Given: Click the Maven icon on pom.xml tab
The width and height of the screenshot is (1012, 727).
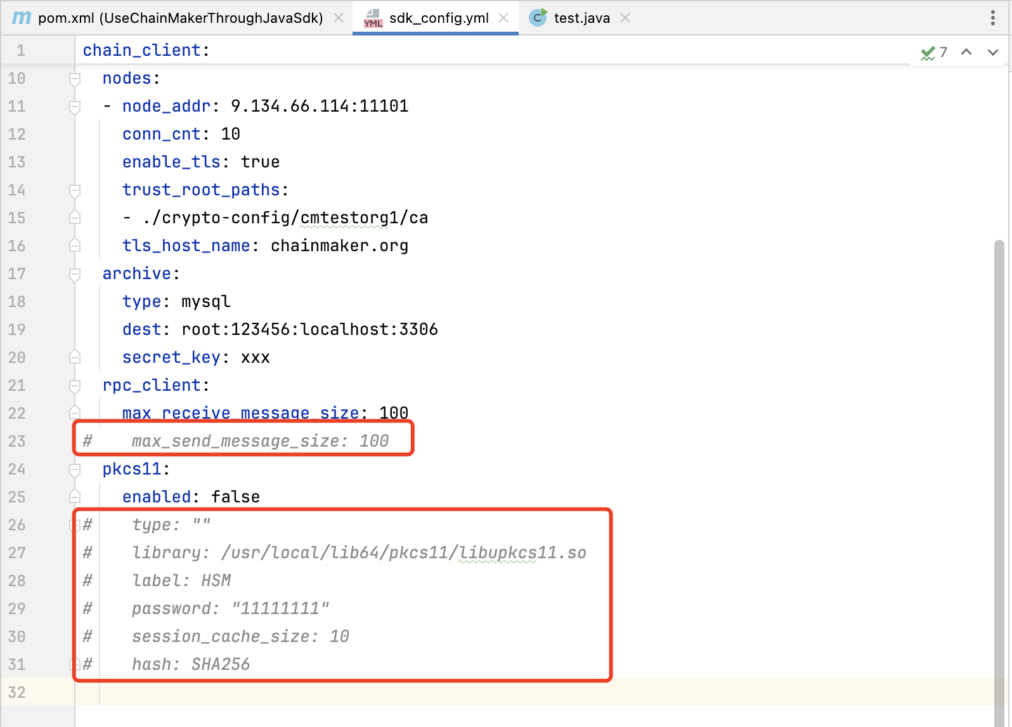Looking at the screenshot, I should [22, 18].
